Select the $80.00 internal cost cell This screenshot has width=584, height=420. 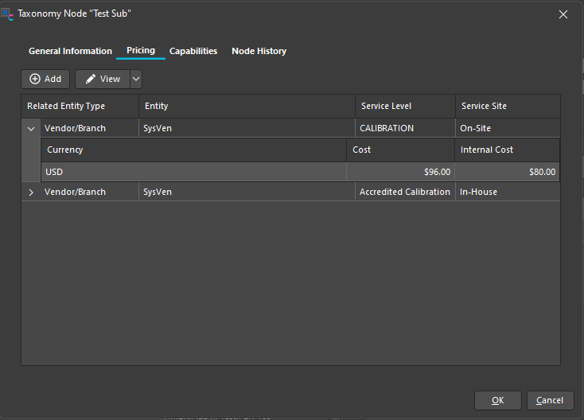point(507,171)
